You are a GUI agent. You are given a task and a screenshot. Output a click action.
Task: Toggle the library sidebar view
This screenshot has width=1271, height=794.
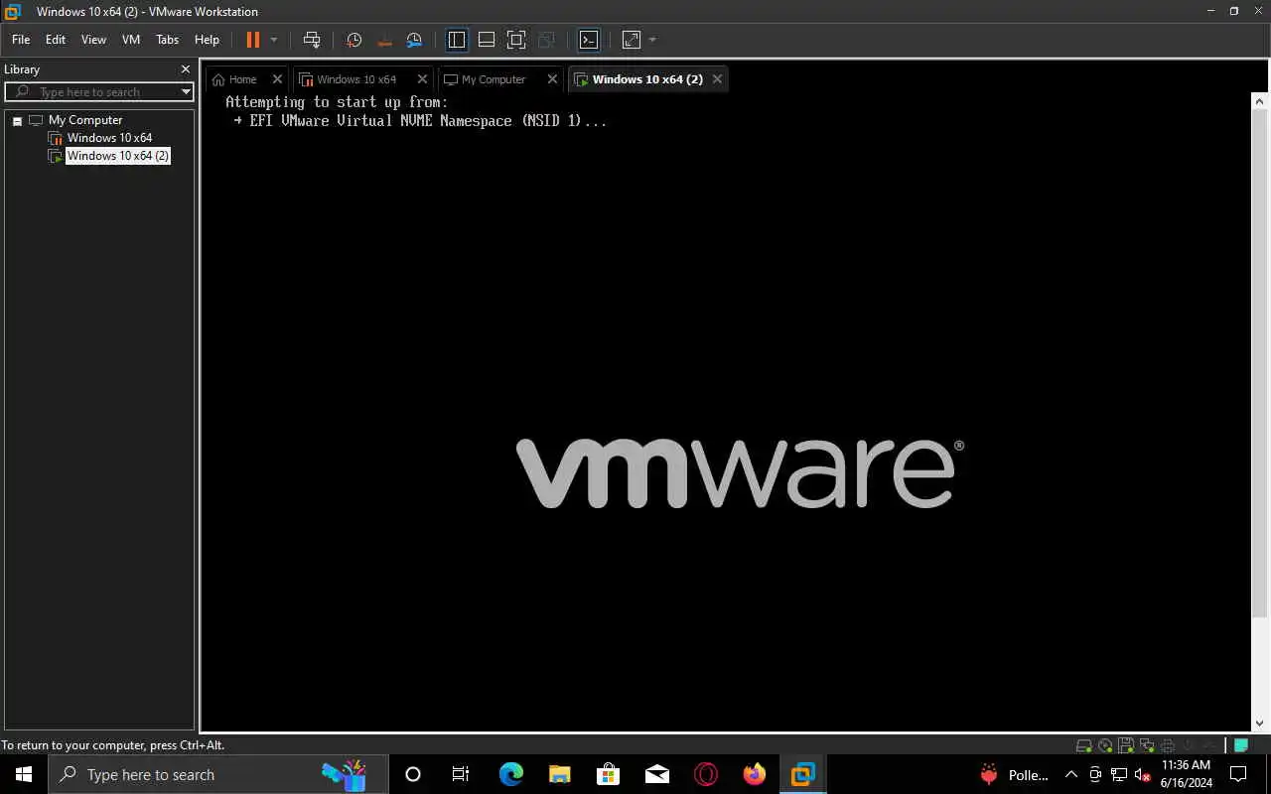[457, 40]
